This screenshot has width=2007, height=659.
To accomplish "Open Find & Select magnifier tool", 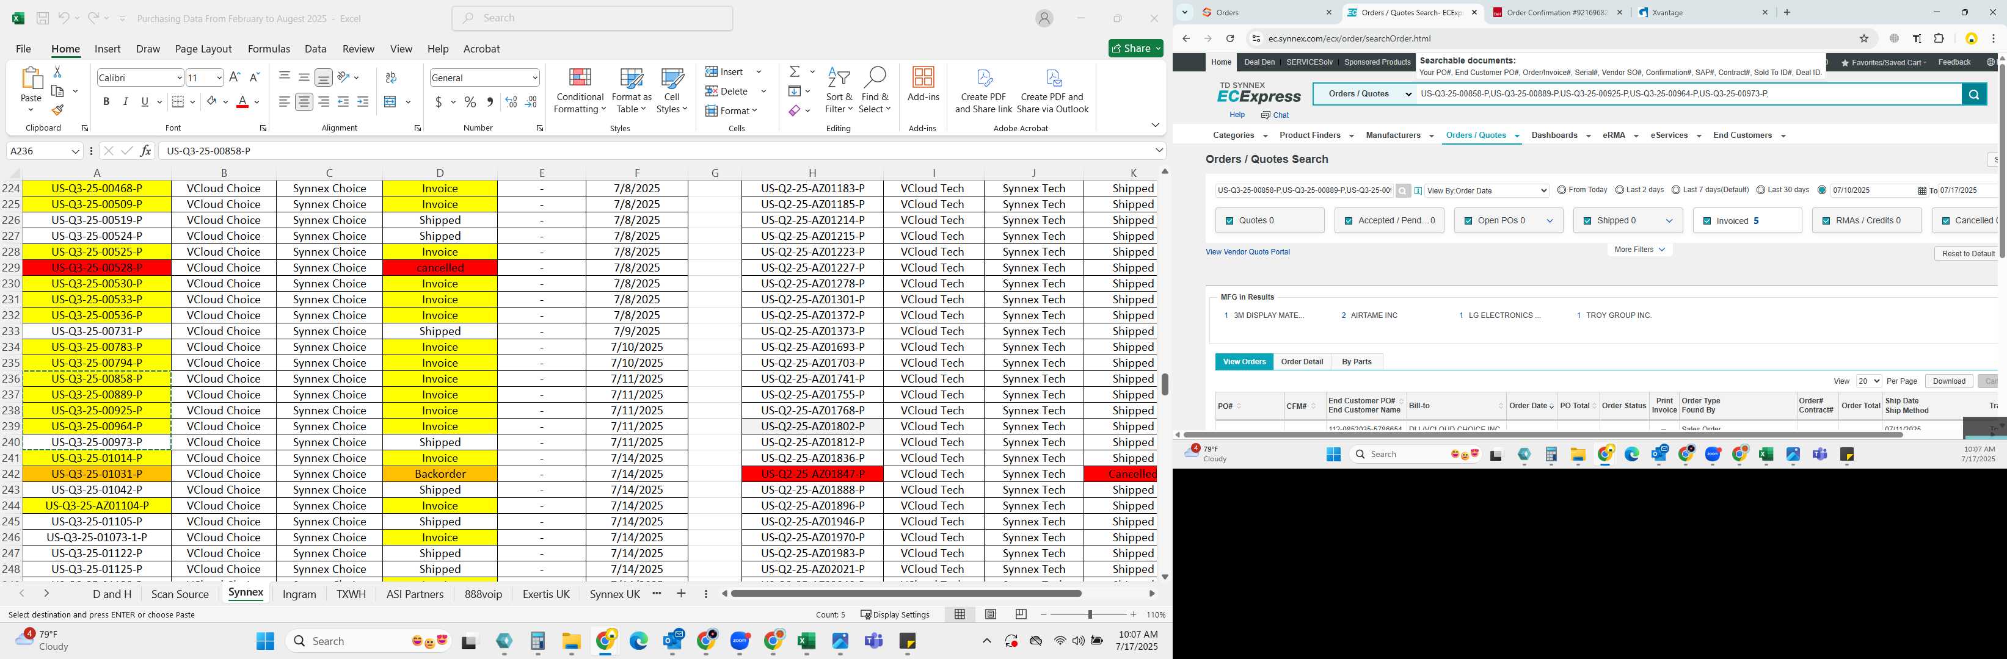I will (x=874, y=90).
